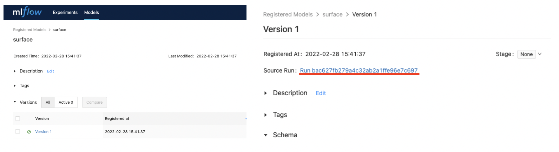Open the Stage None dropdown

(x=530, y=54)
